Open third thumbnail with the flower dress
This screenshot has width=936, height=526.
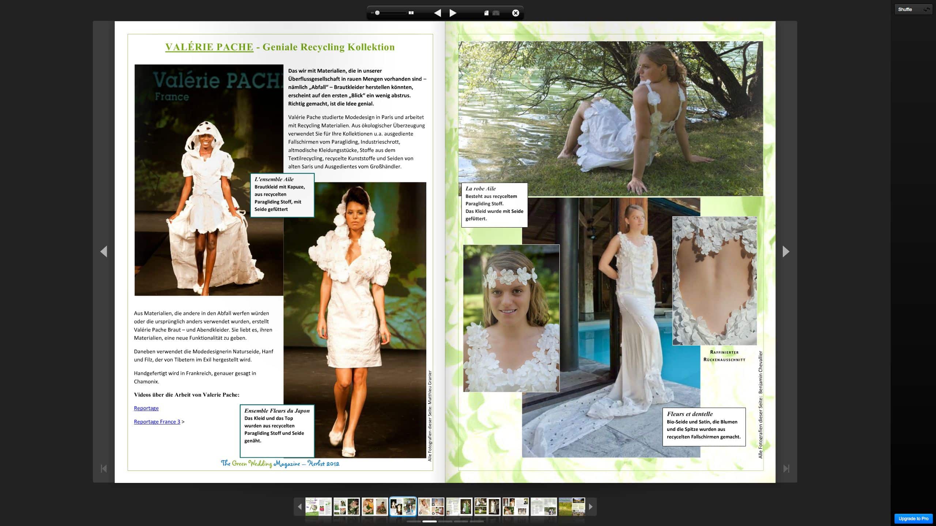pyautogui.click(x=375, y=507)
